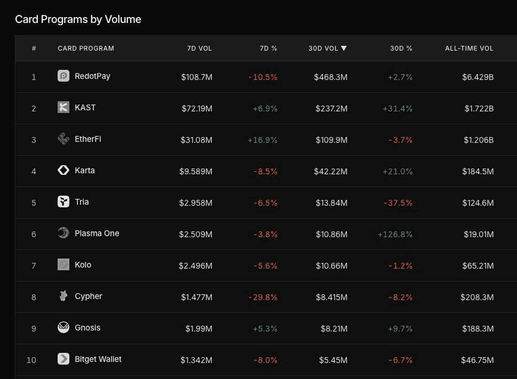Click the Plasma One swirl icon
Image resolution: width=517 pixels, height=379 pixels.
point(63,233)
